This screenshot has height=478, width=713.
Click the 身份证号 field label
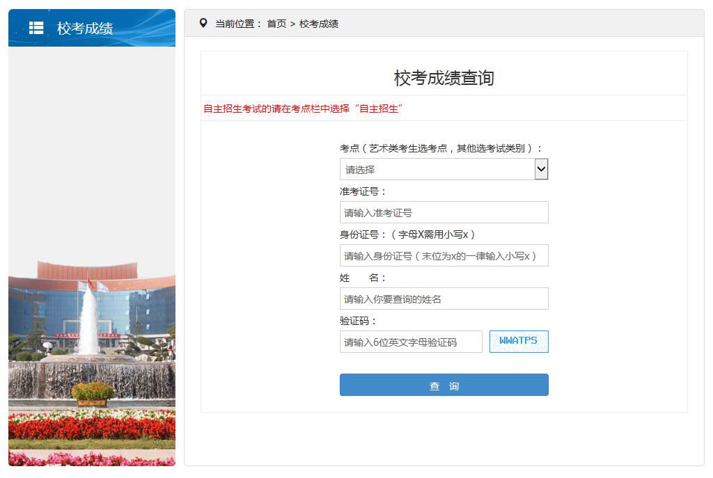pos(407,234)
